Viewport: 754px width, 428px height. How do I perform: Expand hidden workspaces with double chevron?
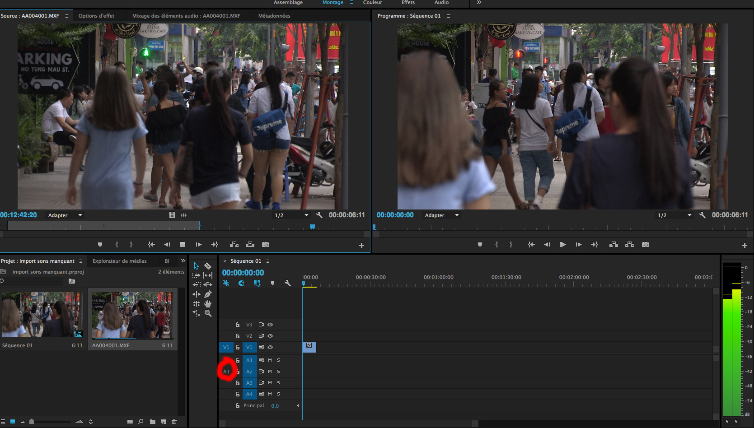(x=479, y=3)
